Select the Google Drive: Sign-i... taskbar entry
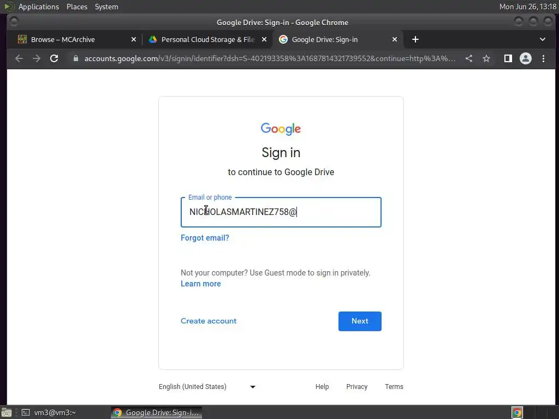559x419 pixels. (x=157, y=412)
